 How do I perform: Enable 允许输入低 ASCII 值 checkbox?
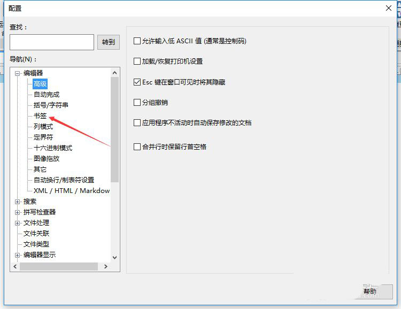(137, 41)
